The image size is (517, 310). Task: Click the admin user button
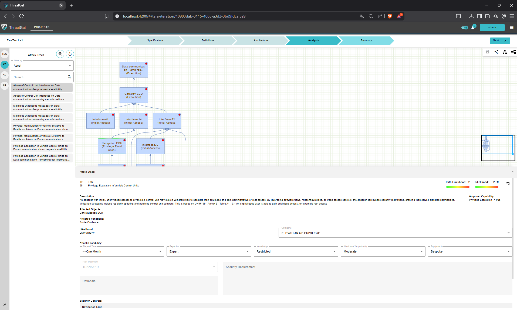(x=492, y=28)
